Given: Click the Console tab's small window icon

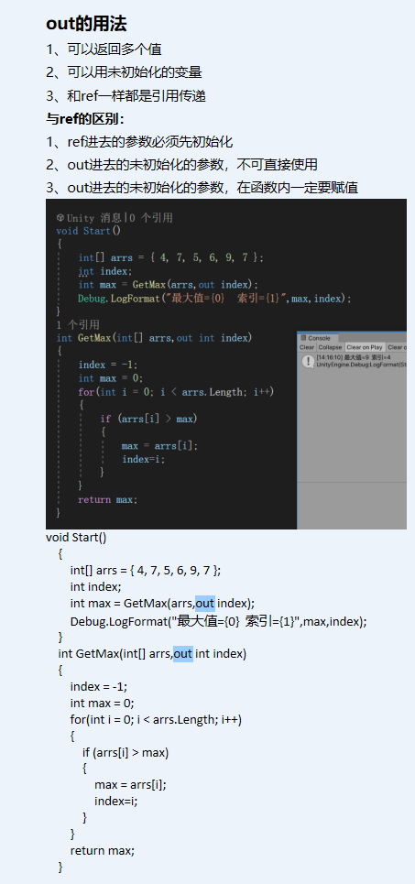Looking at the screenshot, I should [x=303, y=338].
